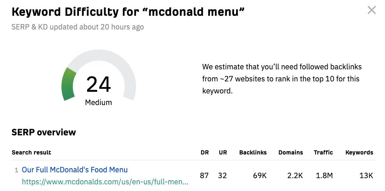
Task: Click the 24 difficulty score number
Action: pos(98,84)
